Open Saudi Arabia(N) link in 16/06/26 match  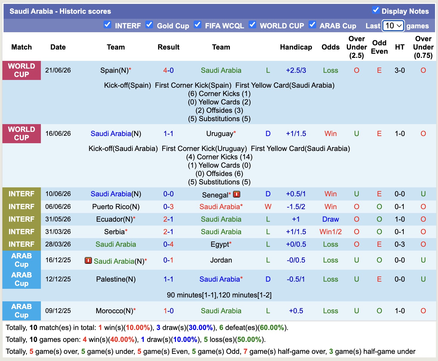coord(116,134)
